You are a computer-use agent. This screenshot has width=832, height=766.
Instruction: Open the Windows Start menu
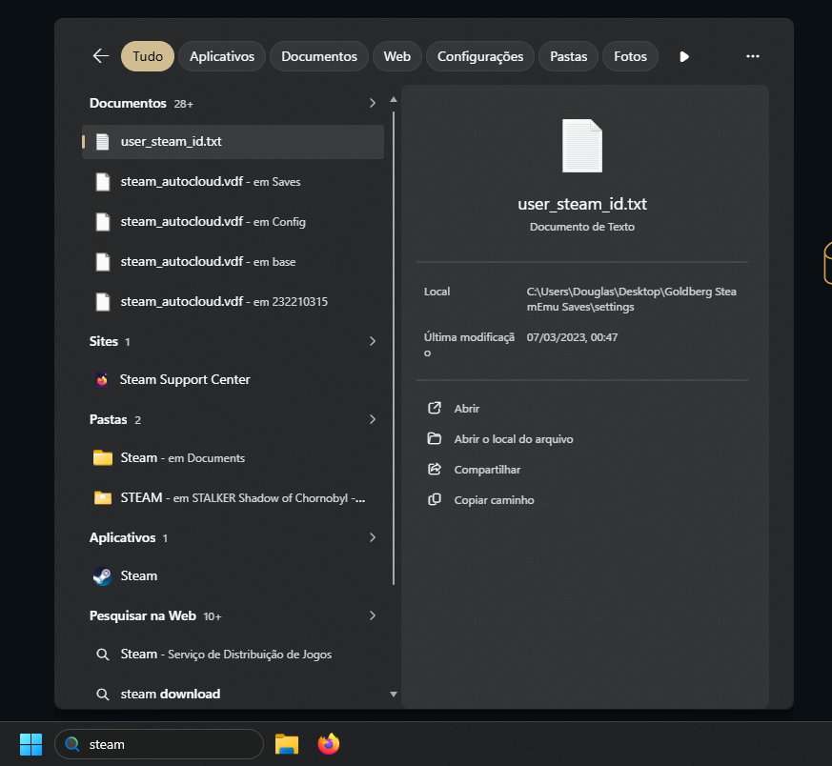click(30, 744)
